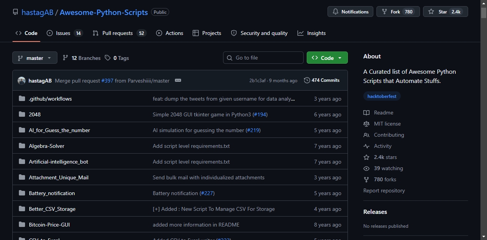Open issue link #194 in 2048 row

pyautogui.click(x=260, y=114)
